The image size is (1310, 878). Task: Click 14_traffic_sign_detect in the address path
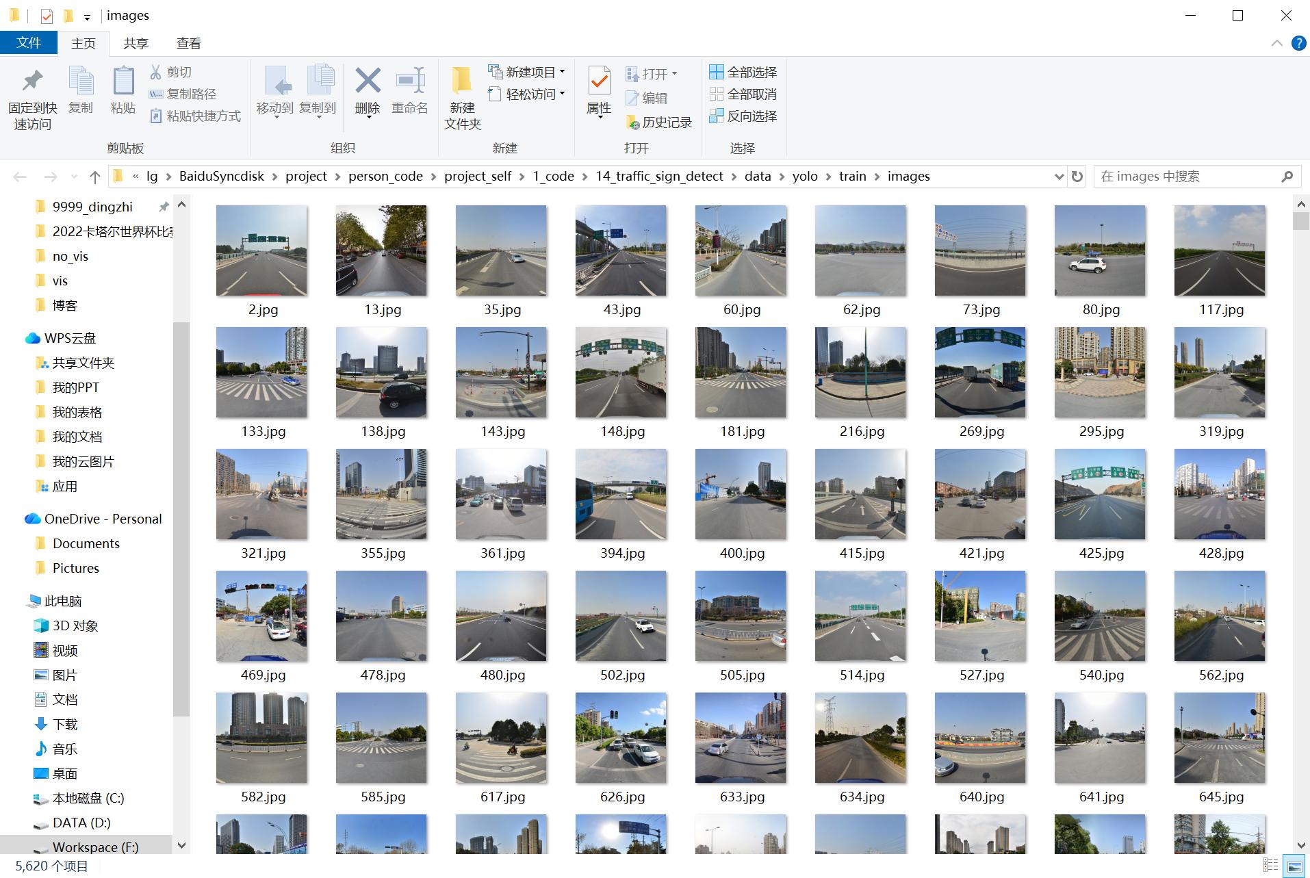coord(659,177)
